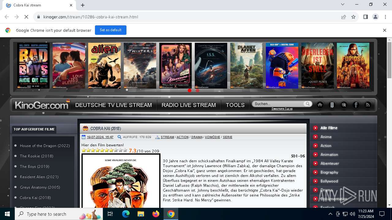This screenshot has width=392, height=220.
Task: Open the Twisters poster
Action: (x=140, y=66)
